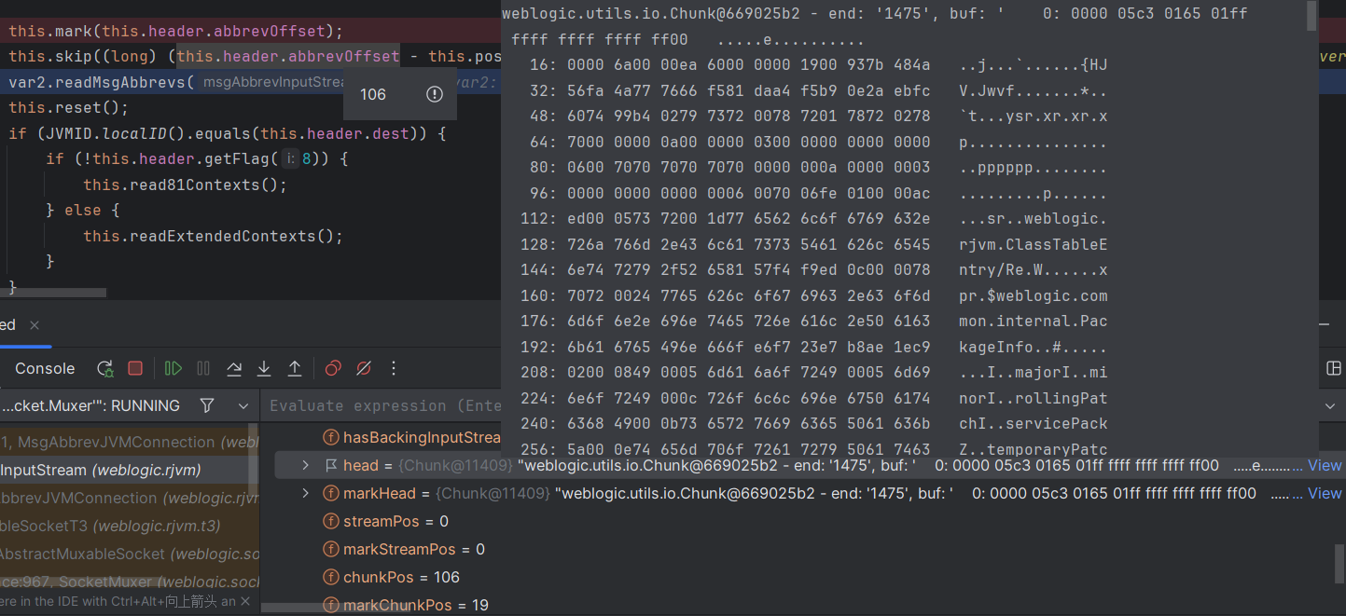
Task: Click field icon of hasBackingInputStream variable
Action: coord(331,437)
